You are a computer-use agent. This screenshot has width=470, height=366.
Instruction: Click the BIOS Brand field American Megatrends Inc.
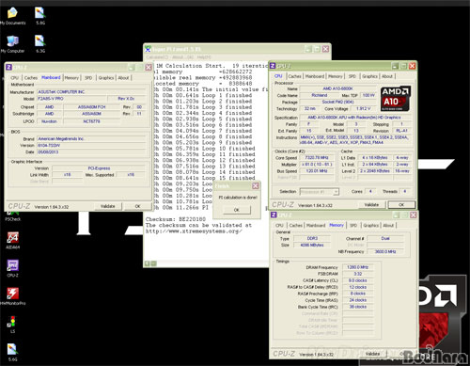(x=91, y=138)
